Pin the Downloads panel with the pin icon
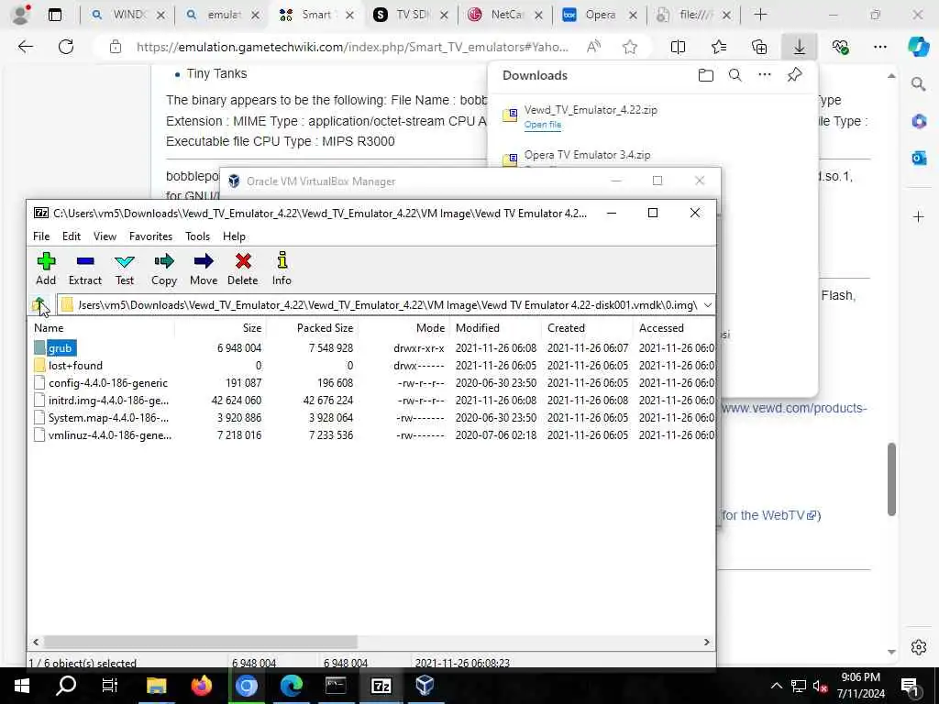This screenshot has height=704, width=939. click(x=795, y=75)
